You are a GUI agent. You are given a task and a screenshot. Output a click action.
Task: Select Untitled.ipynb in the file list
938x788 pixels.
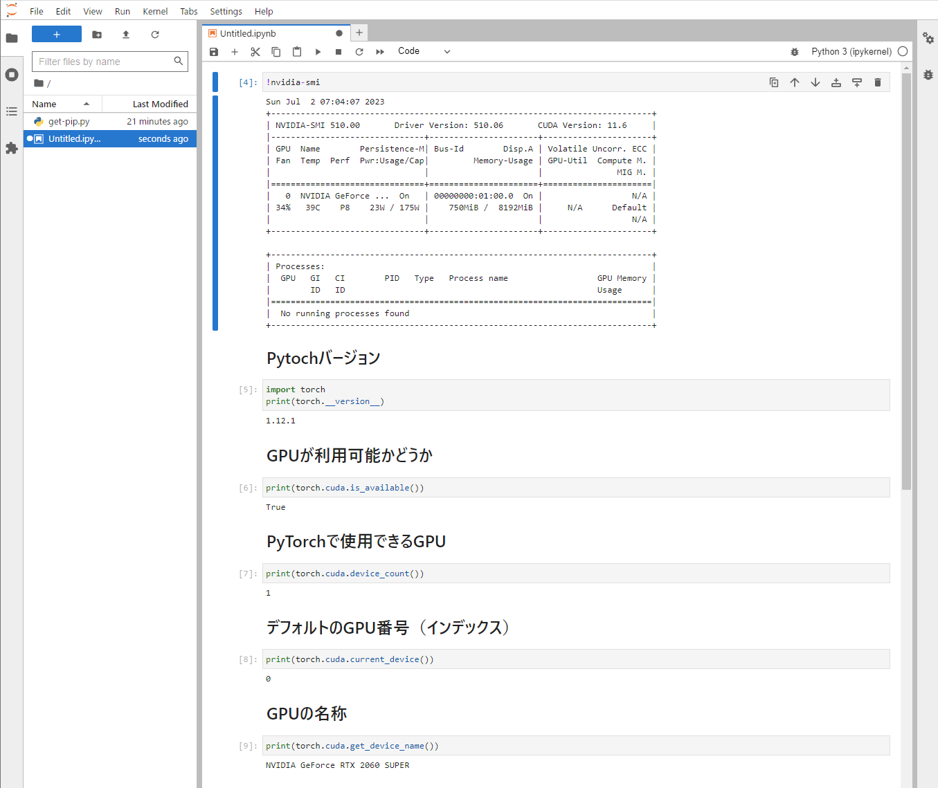coord(110,138)
